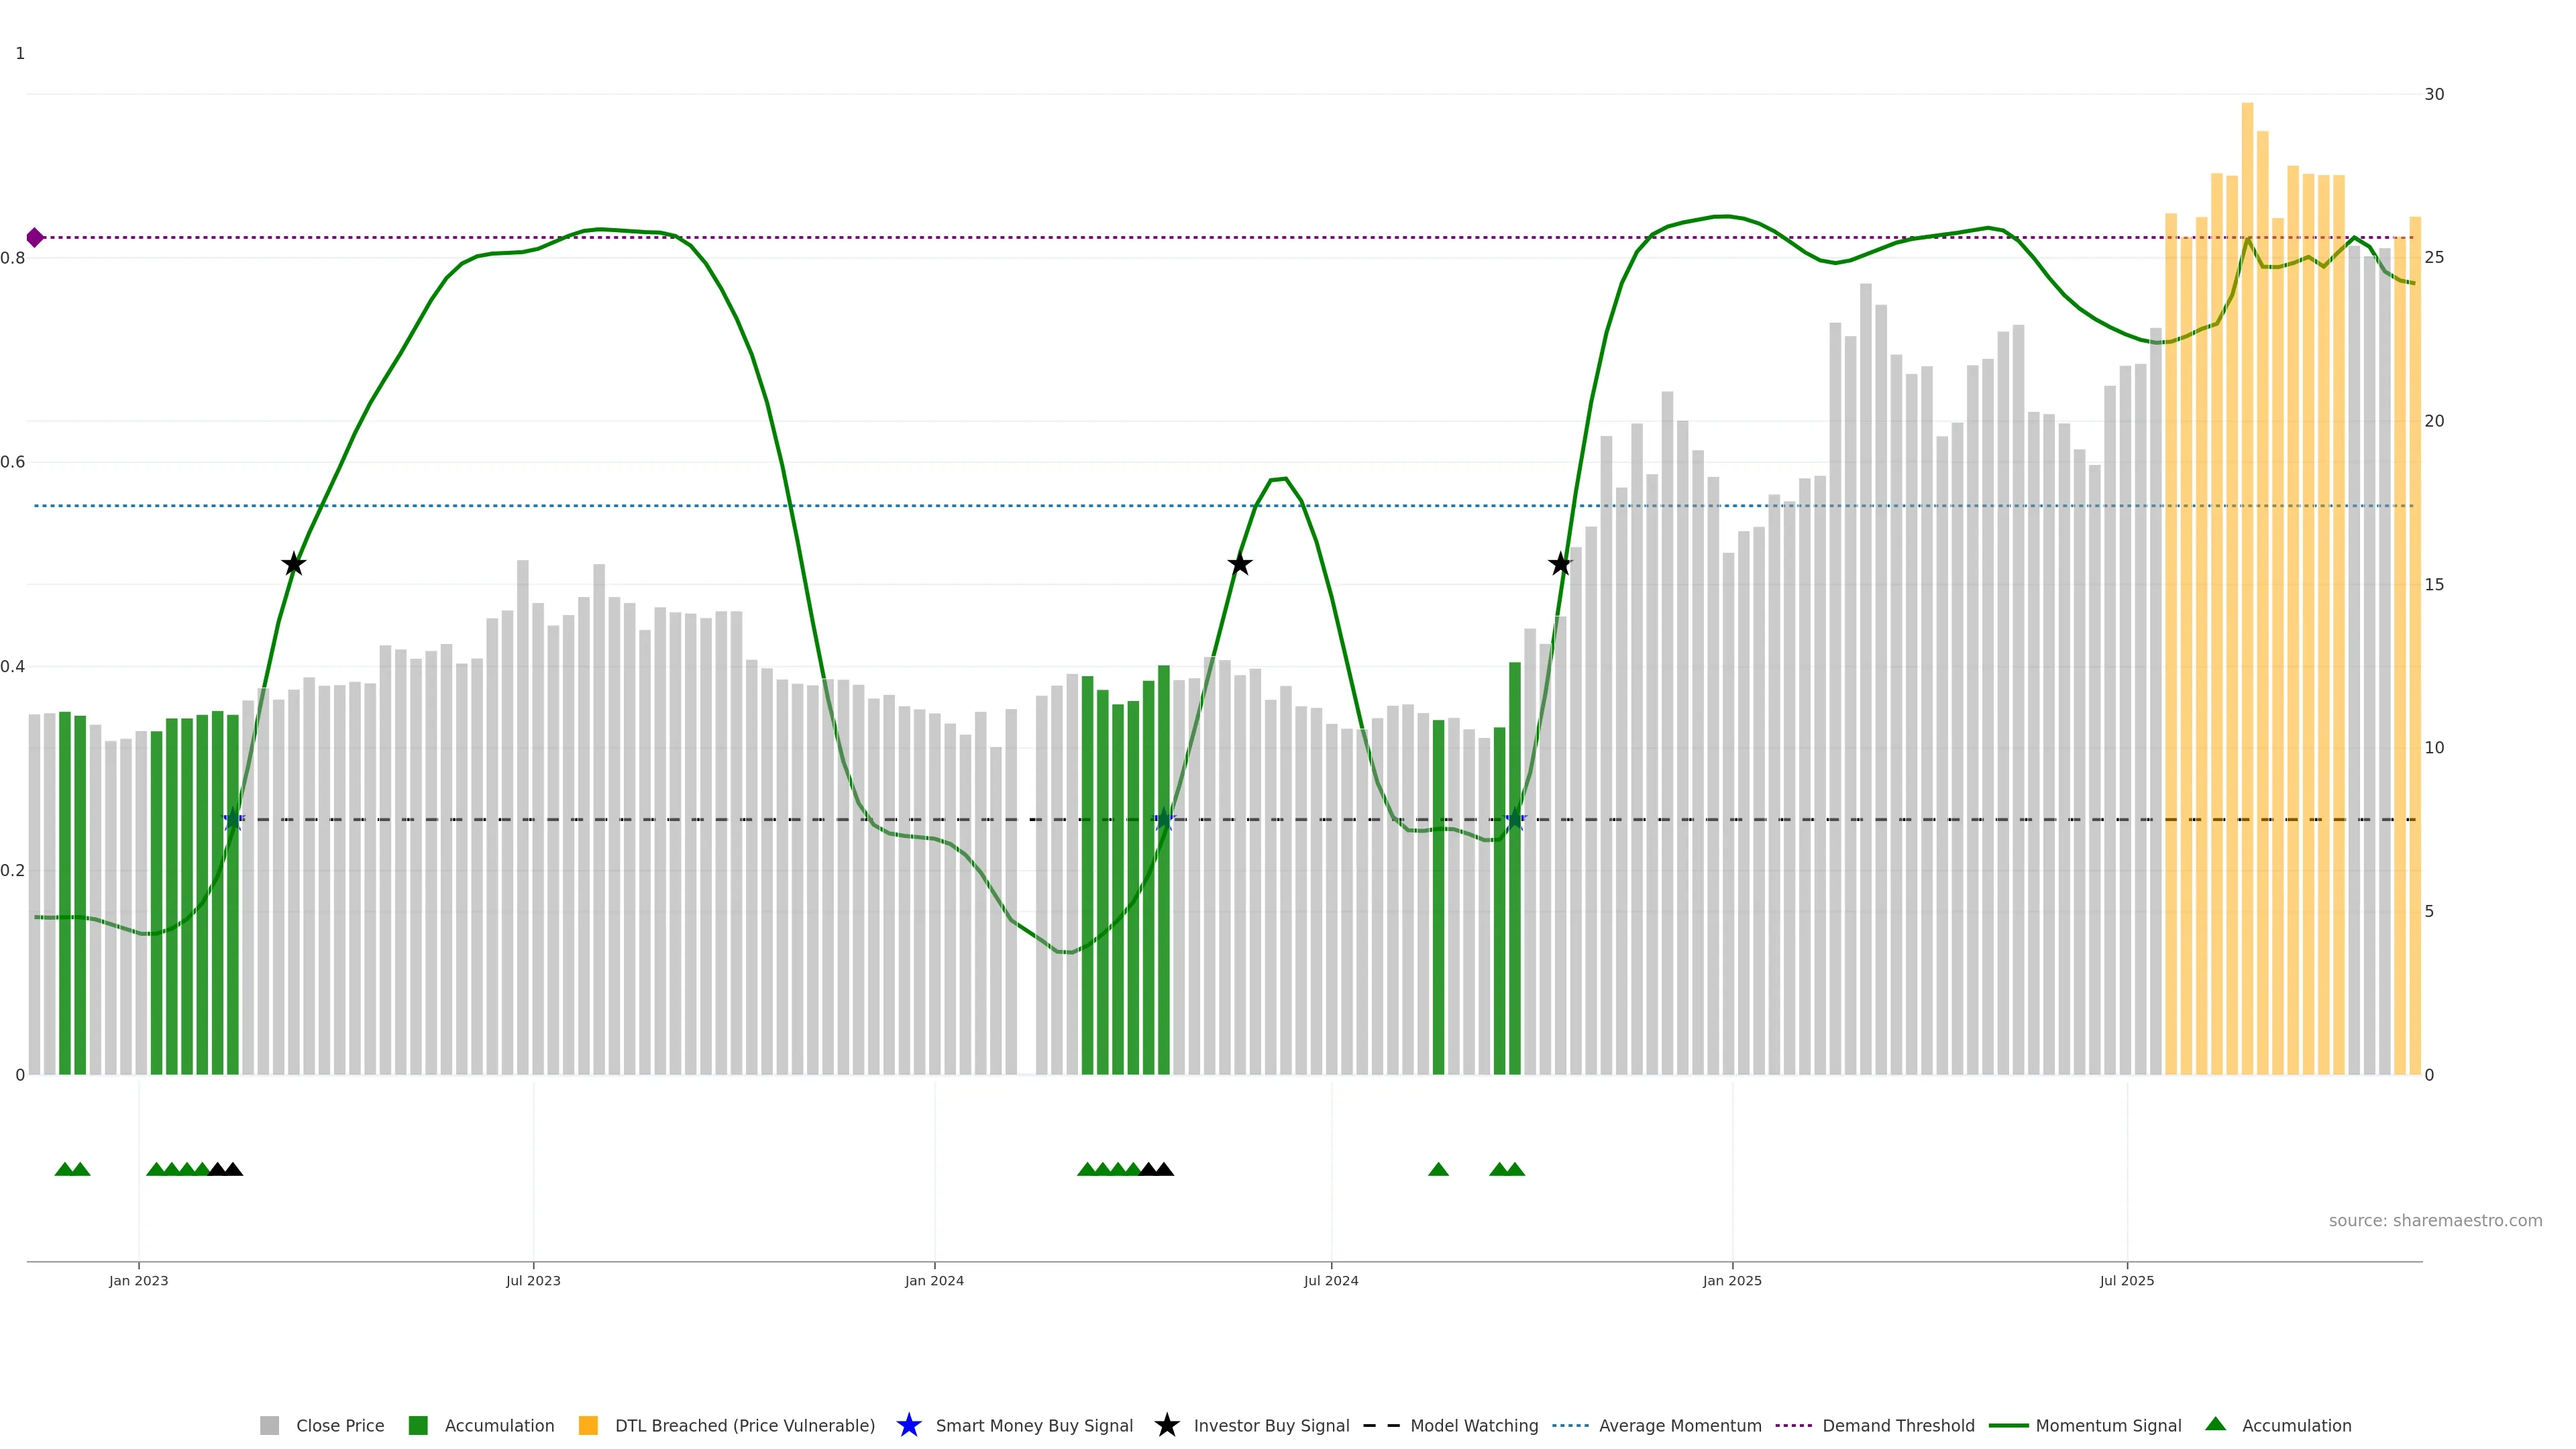Toggle DTL Breached legend entry
Screen dimensions: 2576x1449
[744, 1425]
